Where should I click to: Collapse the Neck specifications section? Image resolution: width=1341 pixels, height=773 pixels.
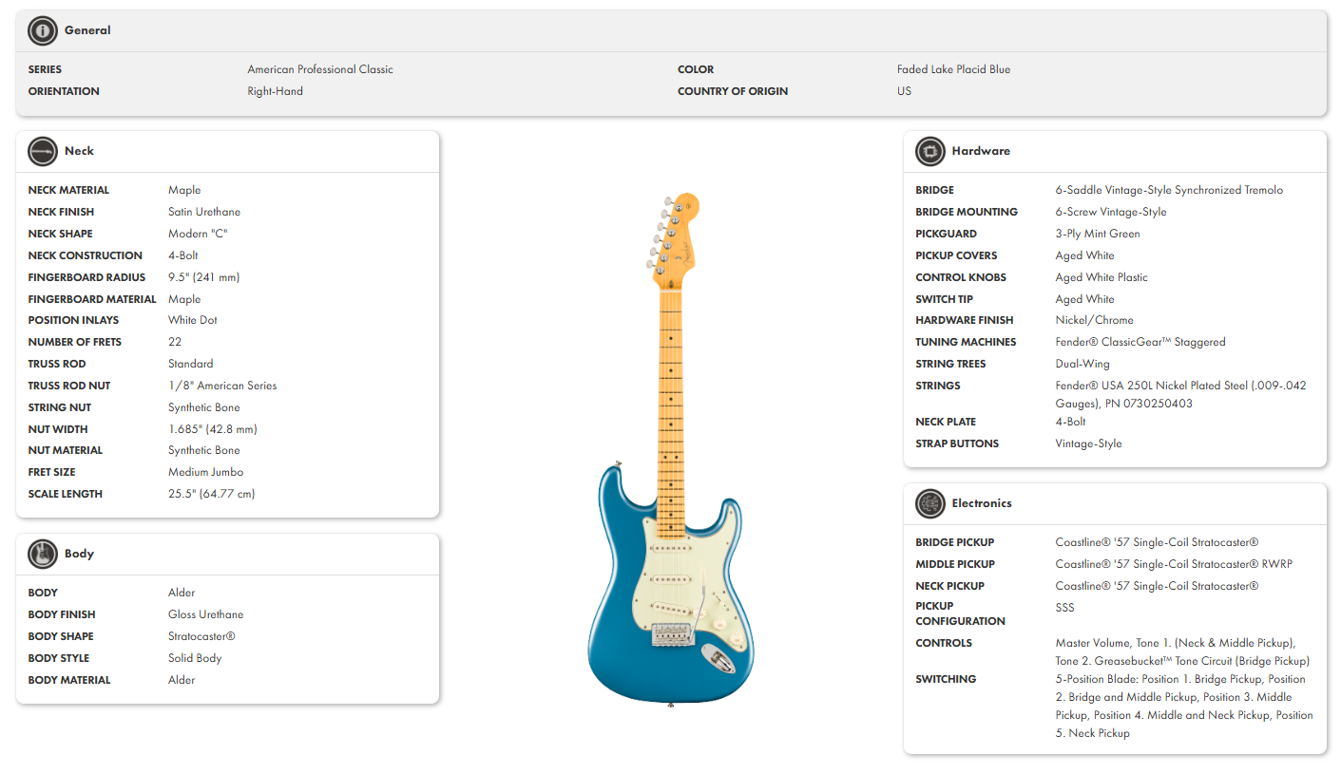pos(80,151)
